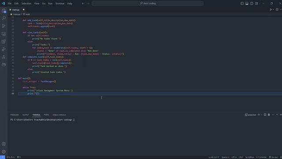
Task: Open the Manage gear icon
Action: (4, 151)
